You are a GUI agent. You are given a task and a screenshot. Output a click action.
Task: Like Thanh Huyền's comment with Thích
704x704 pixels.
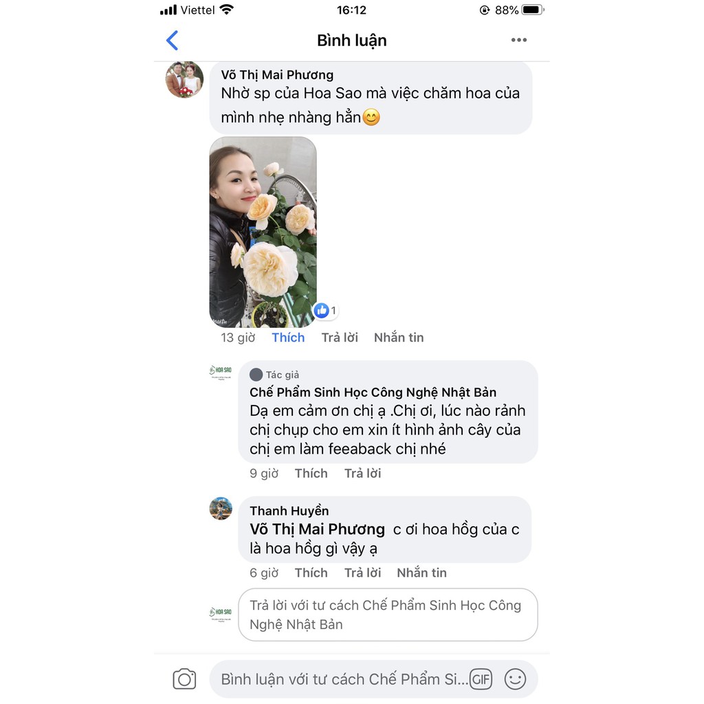311,573
